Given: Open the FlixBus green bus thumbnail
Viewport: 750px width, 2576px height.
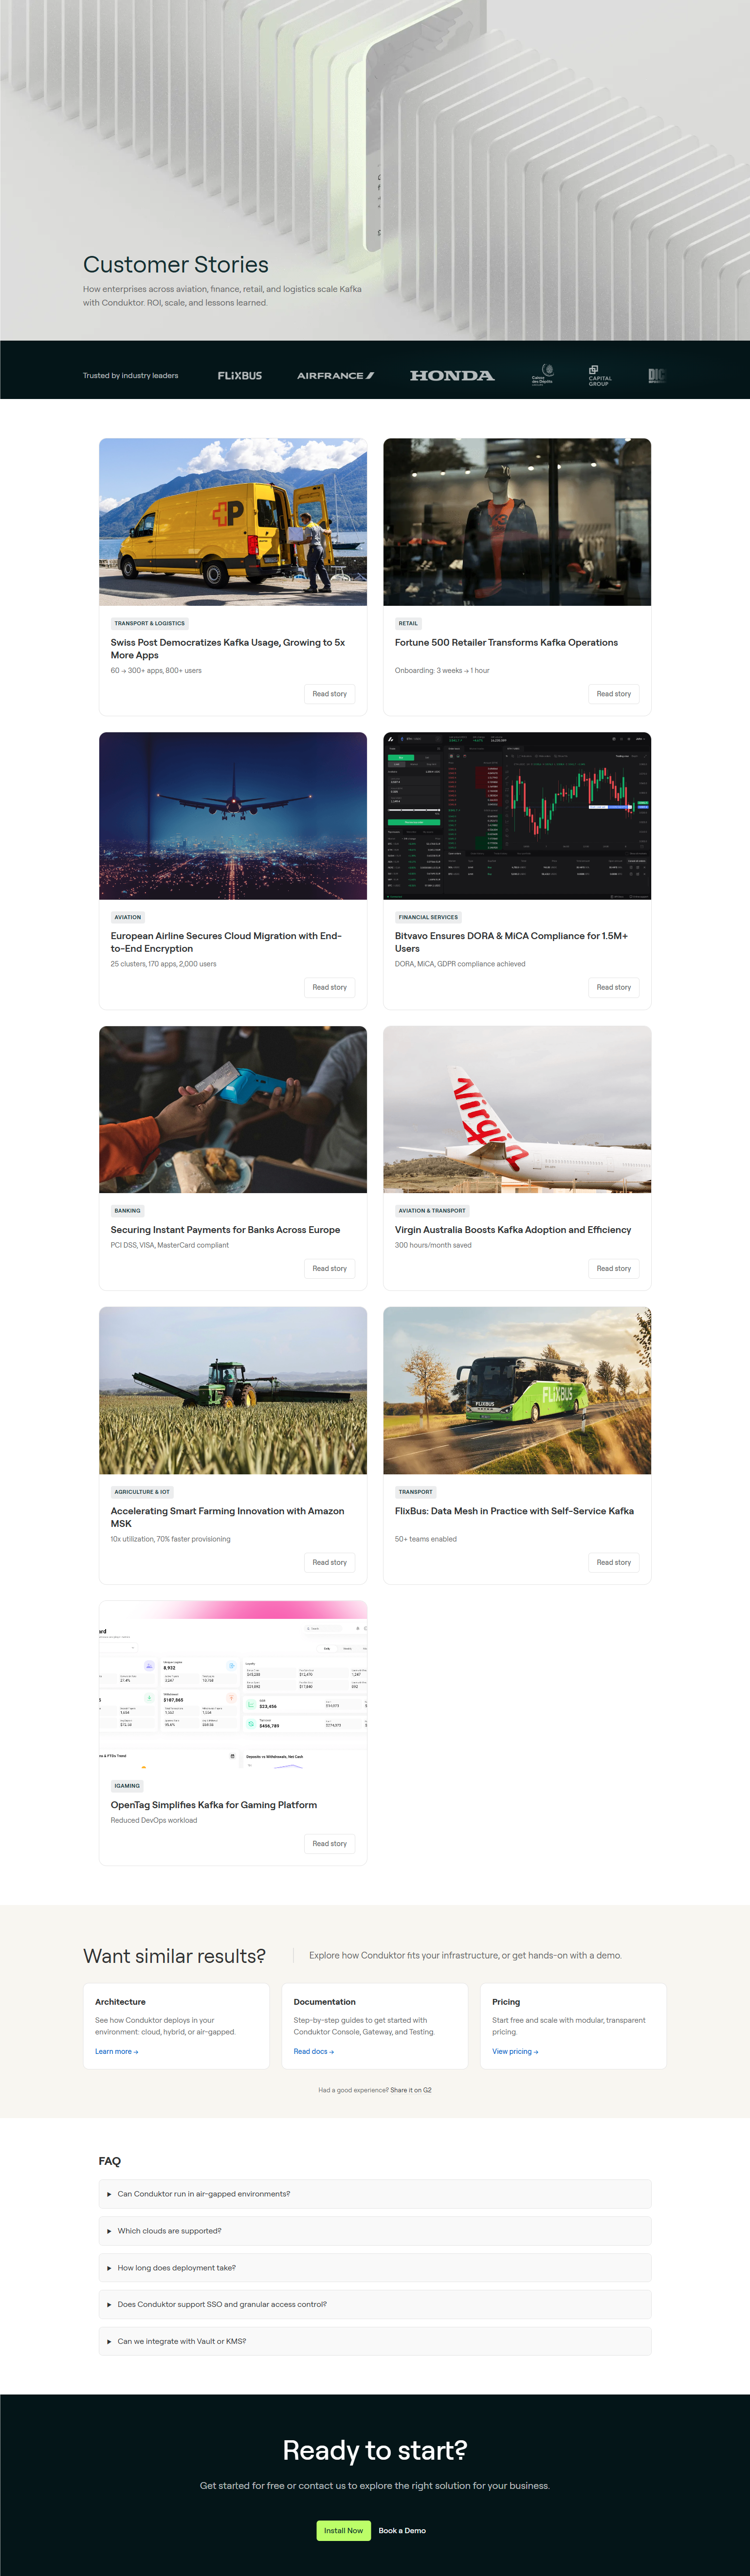Looking at the screenshot, I should click(x=517, y=1390).
